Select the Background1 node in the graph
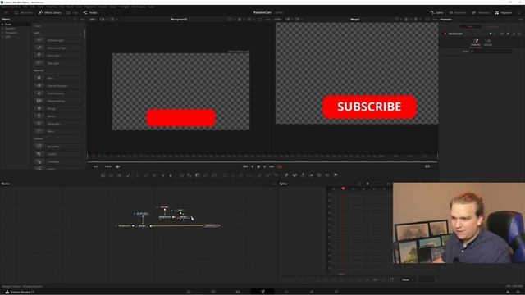Image resolution: width=525 pixels, height=295 pixels. tap(124, 226)
